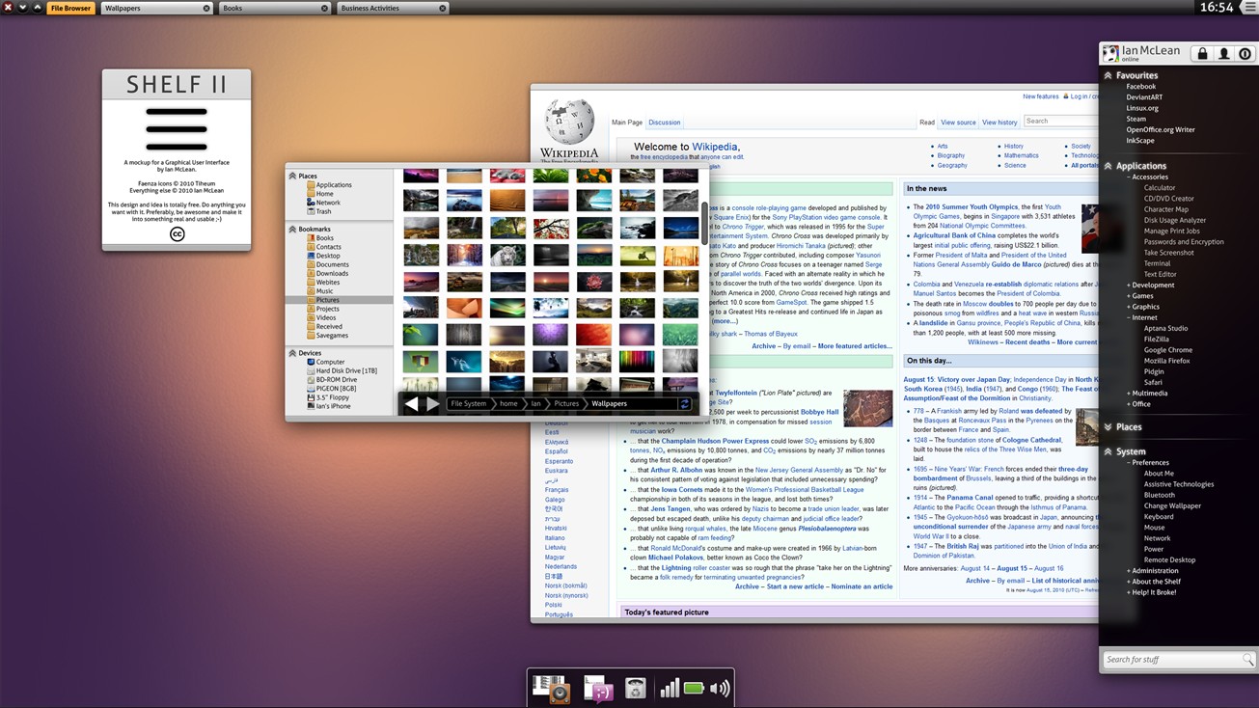Collapse the Favourites section

pos(1108,75)
